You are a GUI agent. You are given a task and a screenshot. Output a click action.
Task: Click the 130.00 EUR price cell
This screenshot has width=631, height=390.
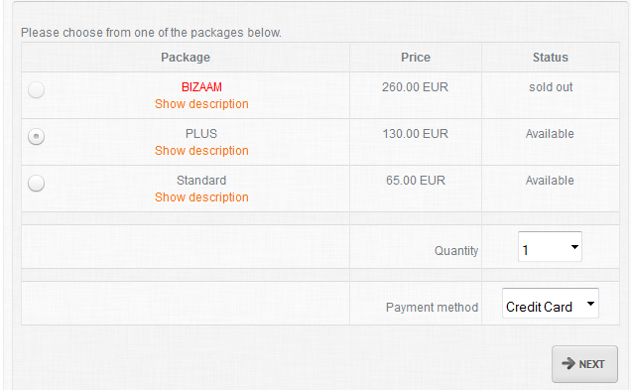point(416,134)
